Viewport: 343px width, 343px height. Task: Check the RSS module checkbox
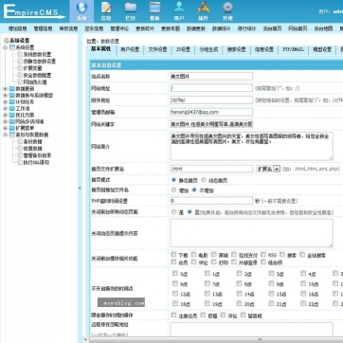click(263, 254)
